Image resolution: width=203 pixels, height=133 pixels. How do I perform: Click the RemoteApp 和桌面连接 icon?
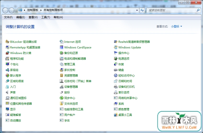[7, 47]
